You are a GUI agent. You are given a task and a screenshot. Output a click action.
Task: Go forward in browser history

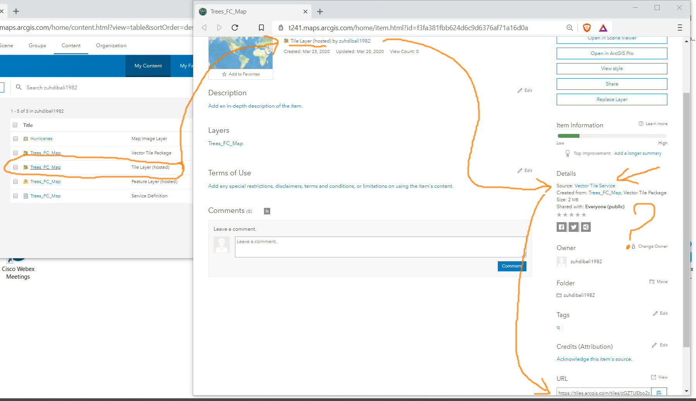click(x=219, y=27)
